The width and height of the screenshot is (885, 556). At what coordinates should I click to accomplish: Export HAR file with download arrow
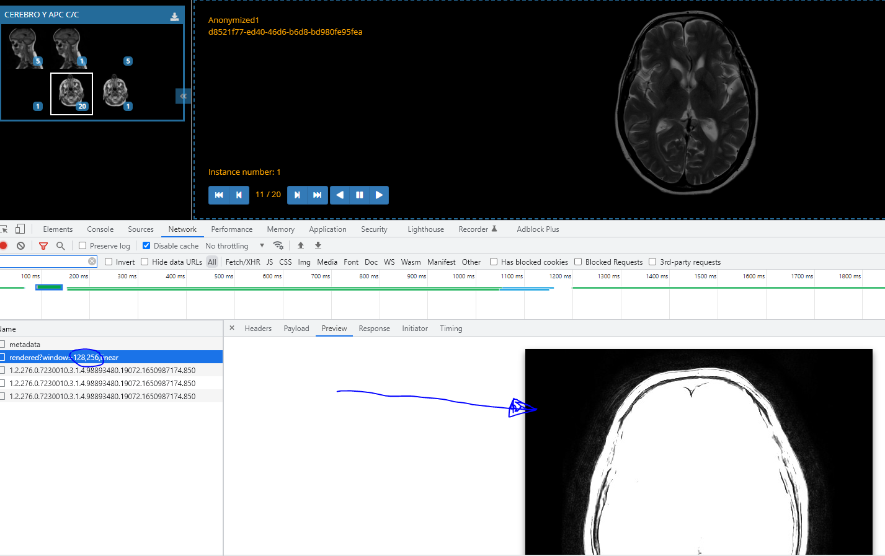click(x=318, y=245)
